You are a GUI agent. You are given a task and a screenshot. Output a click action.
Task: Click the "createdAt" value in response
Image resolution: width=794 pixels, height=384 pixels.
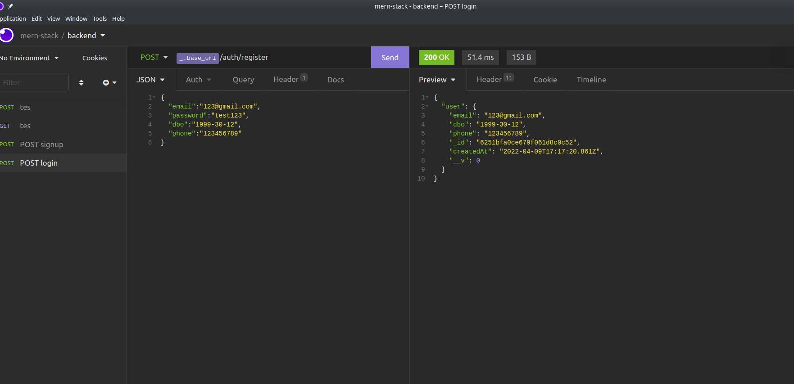549,151
